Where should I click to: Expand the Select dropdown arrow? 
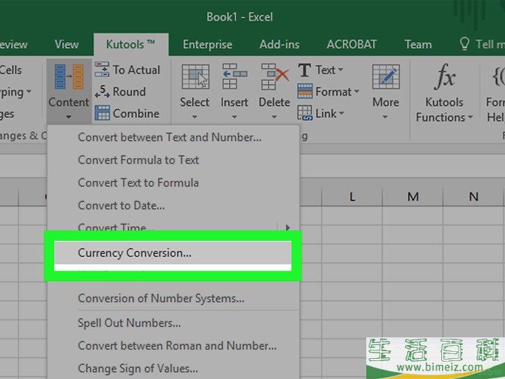195,117
